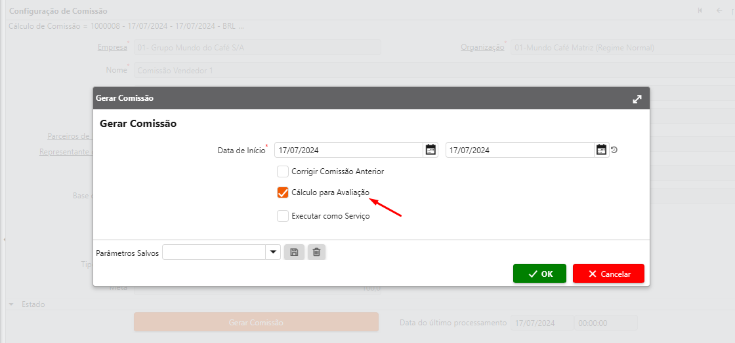
Task: Open the start date calendar picker
Action: pos(430,150)
